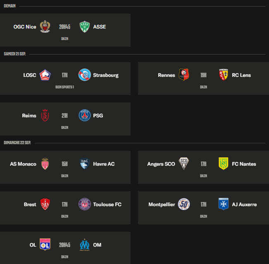Open the Montpellier team name link

(162, 205)
